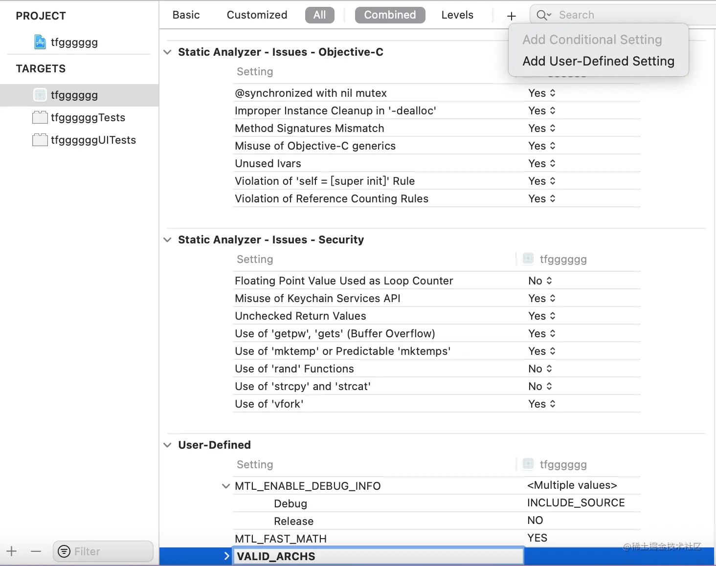716x566 pixels.
Task: Click the YES value of MTL_FAST_MATH
Action: click(x=537, y=538)
